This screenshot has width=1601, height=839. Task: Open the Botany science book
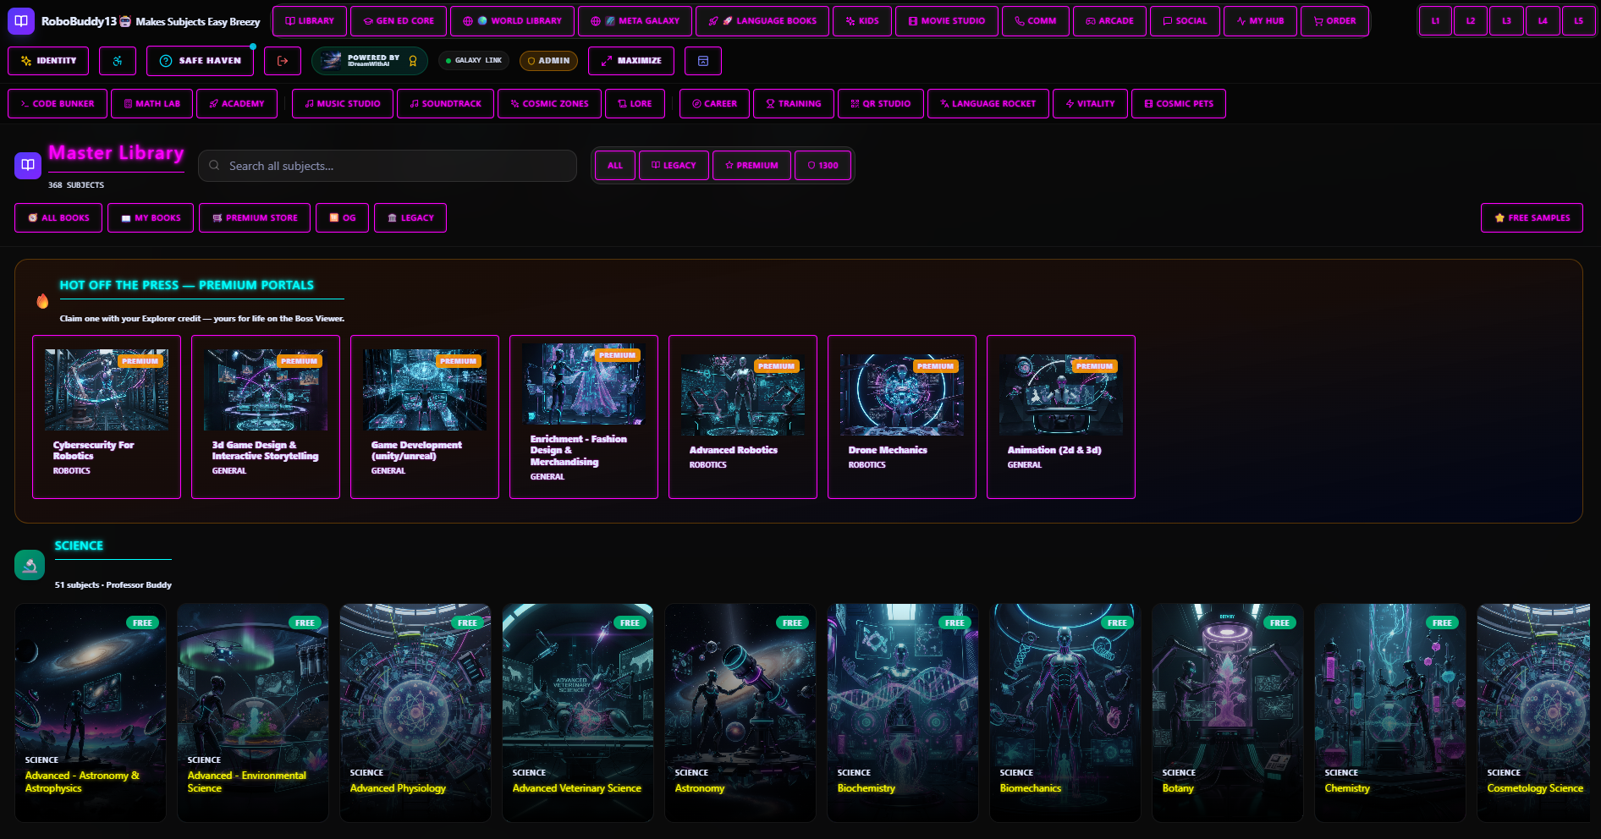coord(1228,712)
